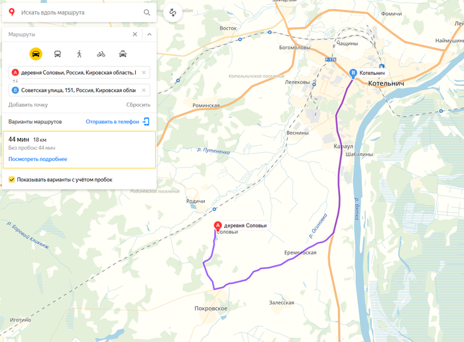
Task: Toggle the traffic-aware route options checkbox
Action: (11, 180)
